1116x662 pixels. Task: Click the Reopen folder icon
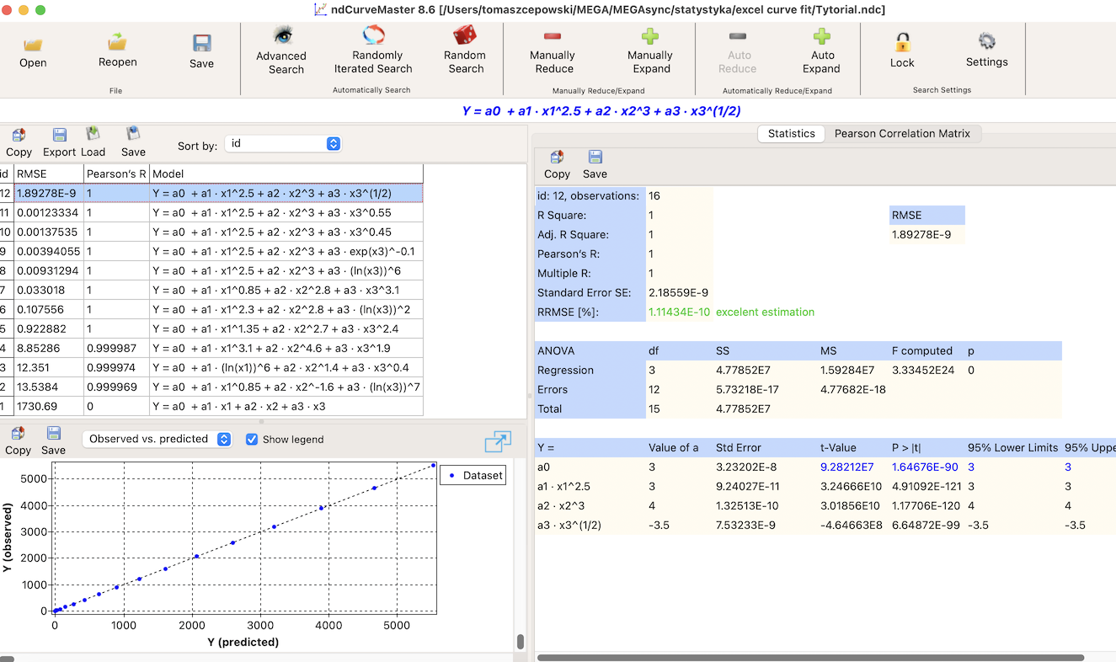click(117, 41)
